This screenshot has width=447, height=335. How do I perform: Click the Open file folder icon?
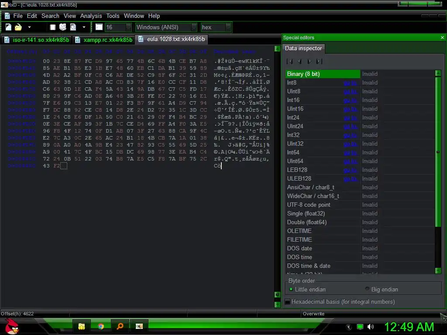pyautogui.click(x=18, y=27)
